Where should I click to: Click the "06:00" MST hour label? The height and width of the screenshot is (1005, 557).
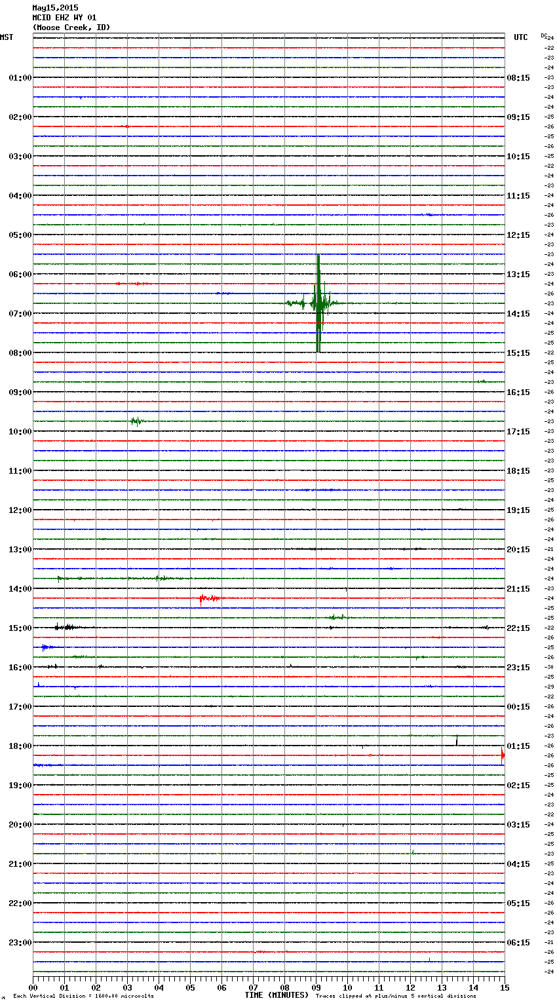[20, 275]
